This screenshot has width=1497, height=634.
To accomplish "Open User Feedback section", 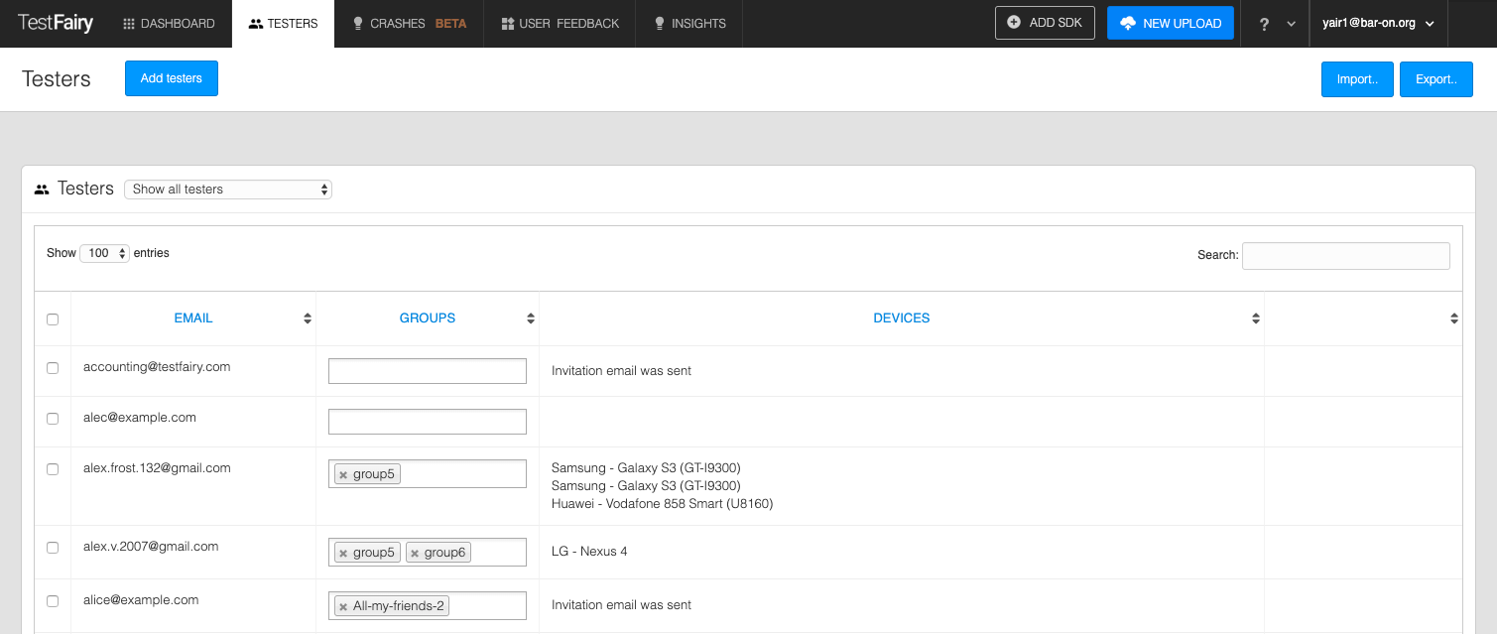I will (x=559, y=23).
